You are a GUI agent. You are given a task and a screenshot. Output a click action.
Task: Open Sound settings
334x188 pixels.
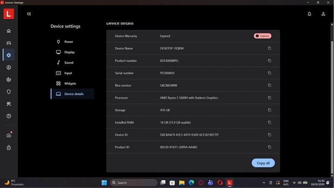(x=72, y=63)
